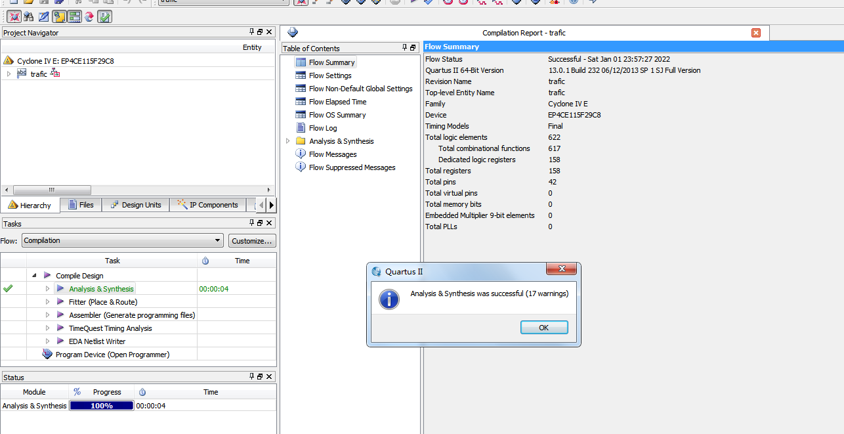This screenshot has width=844, height=434.
Task: Pin the Status panel
Action: click(x=251, y=377)
